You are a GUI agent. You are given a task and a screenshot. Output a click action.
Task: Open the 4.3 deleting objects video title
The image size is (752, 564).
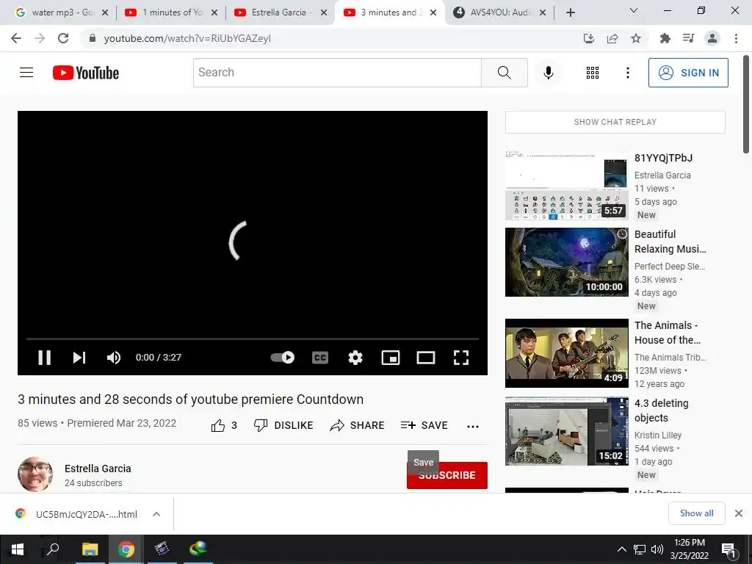pos(662,411)
